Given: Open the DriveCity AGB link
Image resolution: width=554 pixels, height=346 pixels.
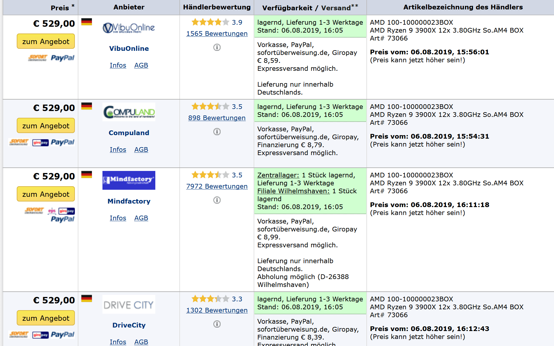Looking at the screenshot, I should point(141,342).
